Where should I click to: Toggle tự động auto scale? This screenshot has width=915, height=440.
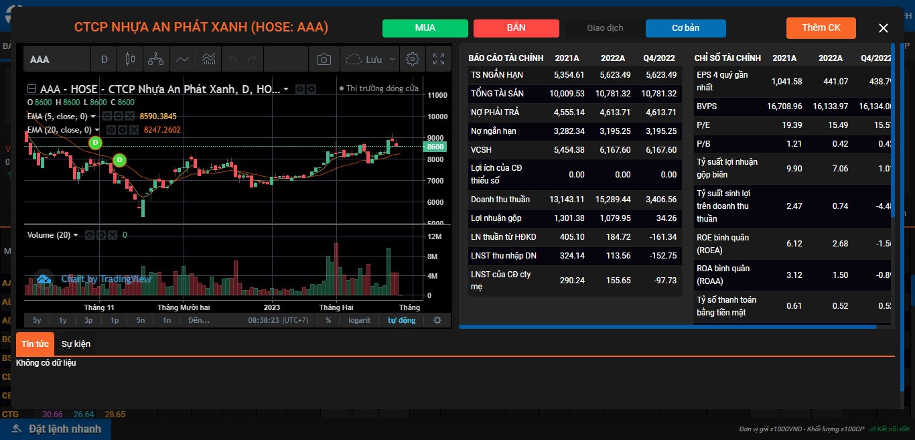[x=401, y=320]
